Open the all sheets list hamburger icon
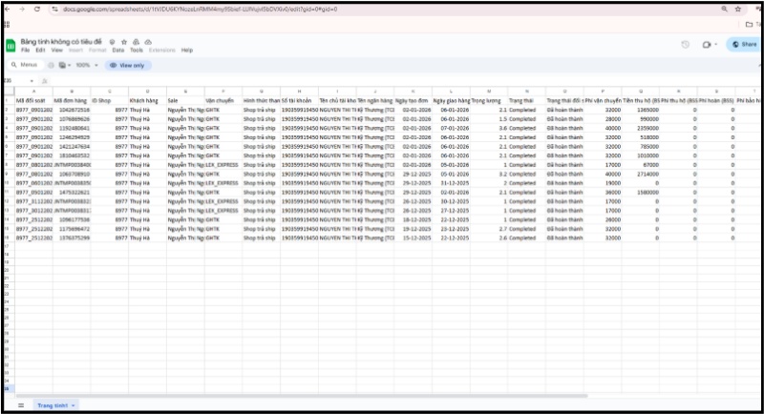This screenshot has width=764, height=414. click(x=21, y=405)
